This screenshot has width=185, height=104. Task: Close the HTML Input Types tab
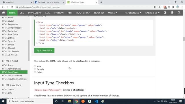click(96, 2)
